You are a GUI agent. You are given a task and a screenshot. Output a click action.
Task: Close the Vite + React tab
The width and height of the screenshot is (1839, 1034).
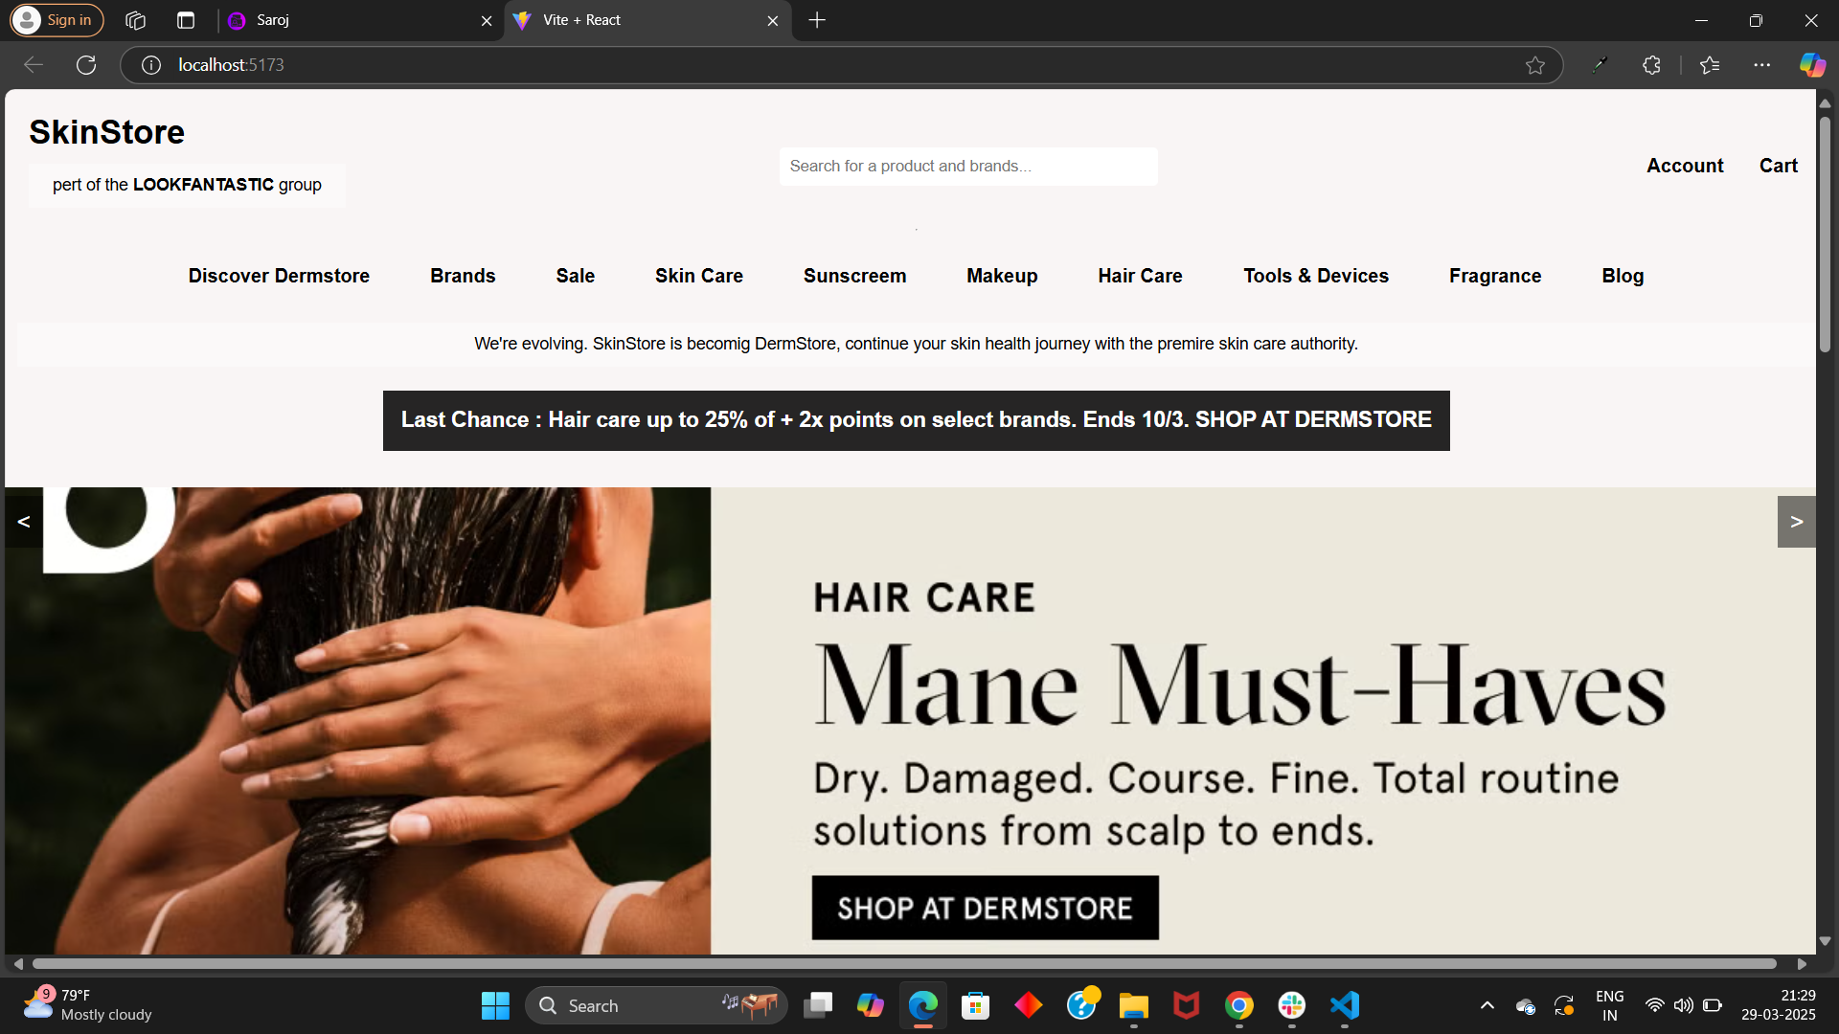click(x=773, y=20)
